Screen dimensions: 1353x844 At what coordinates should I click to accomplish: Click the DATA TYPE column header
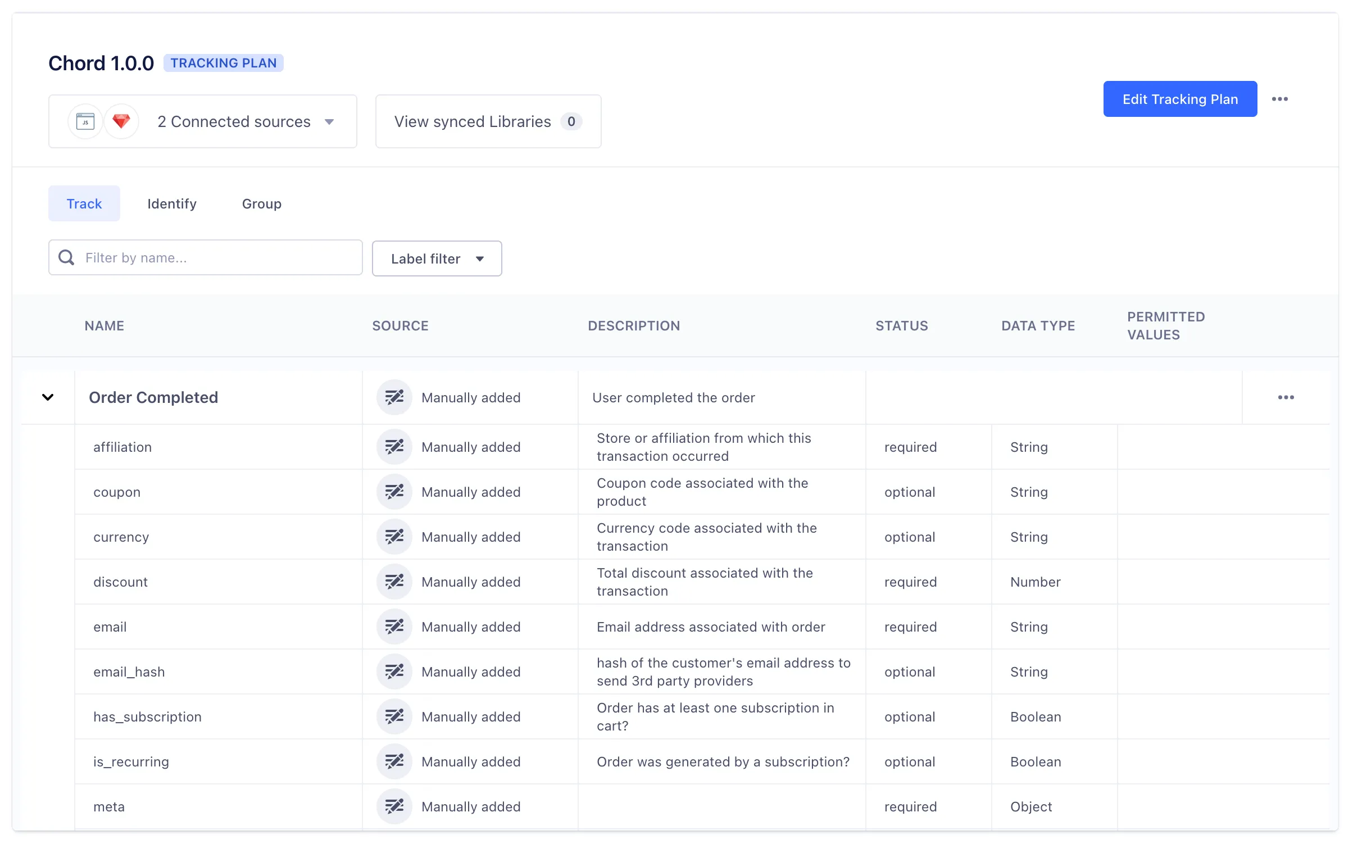(1038, 325)
